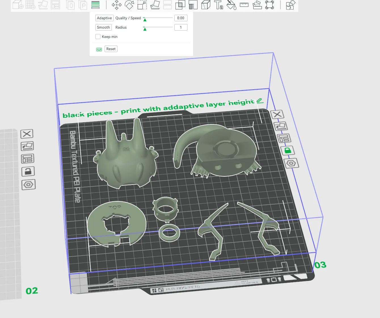Select the Rotate tool

click(129, 5)
